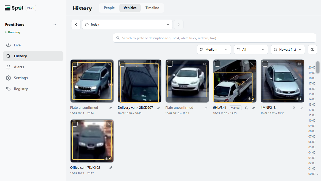Viewport: 321px width, 181px height.
Task: Open Alerts bell icon in sidebar
Action: [9, 67]
